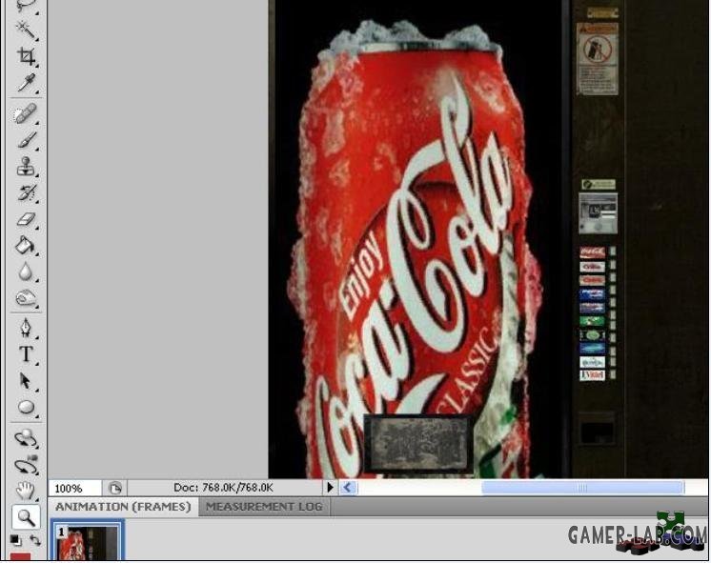Click the 100% zoom level field

click(x=75, y=488)
